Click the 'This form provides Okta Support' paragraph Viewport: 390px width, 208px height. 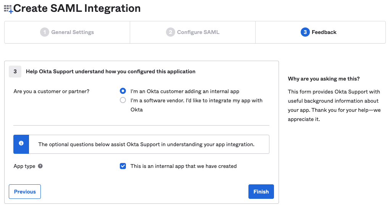click(334, 105)
